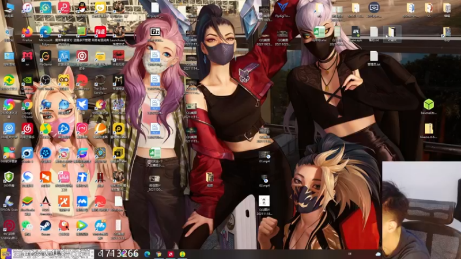The width and height of the screenshot is (461, 259).
Task: Open the balenaEtcher green cube icon
Action: (429, 104)
